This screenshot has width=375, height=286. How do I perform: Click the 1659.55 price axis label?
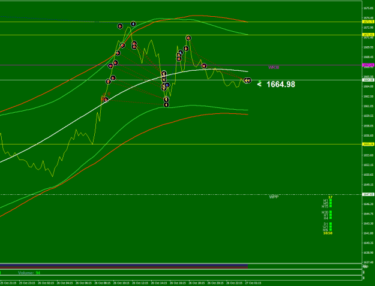click(368, 116)
